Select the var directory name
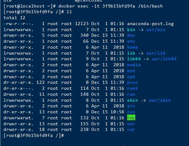 coord(131,129)
